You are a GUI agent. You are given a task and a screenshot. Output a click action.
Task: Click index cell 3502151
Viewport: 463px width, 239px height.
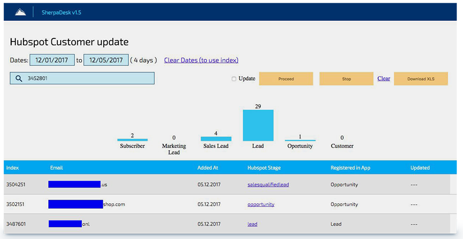coord(16,204)
